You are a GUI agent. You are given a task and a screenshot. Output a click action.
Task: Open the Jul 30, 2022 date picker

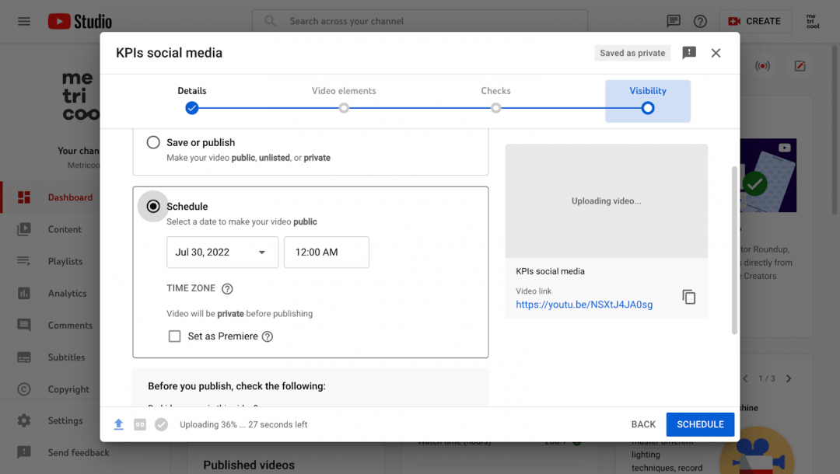[222, 252]
